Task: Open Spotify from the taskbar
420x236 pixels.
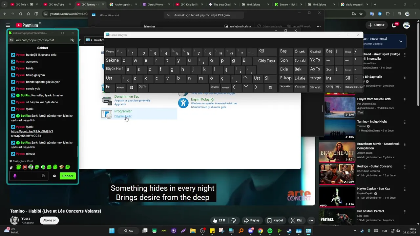Action: [270, 231]
